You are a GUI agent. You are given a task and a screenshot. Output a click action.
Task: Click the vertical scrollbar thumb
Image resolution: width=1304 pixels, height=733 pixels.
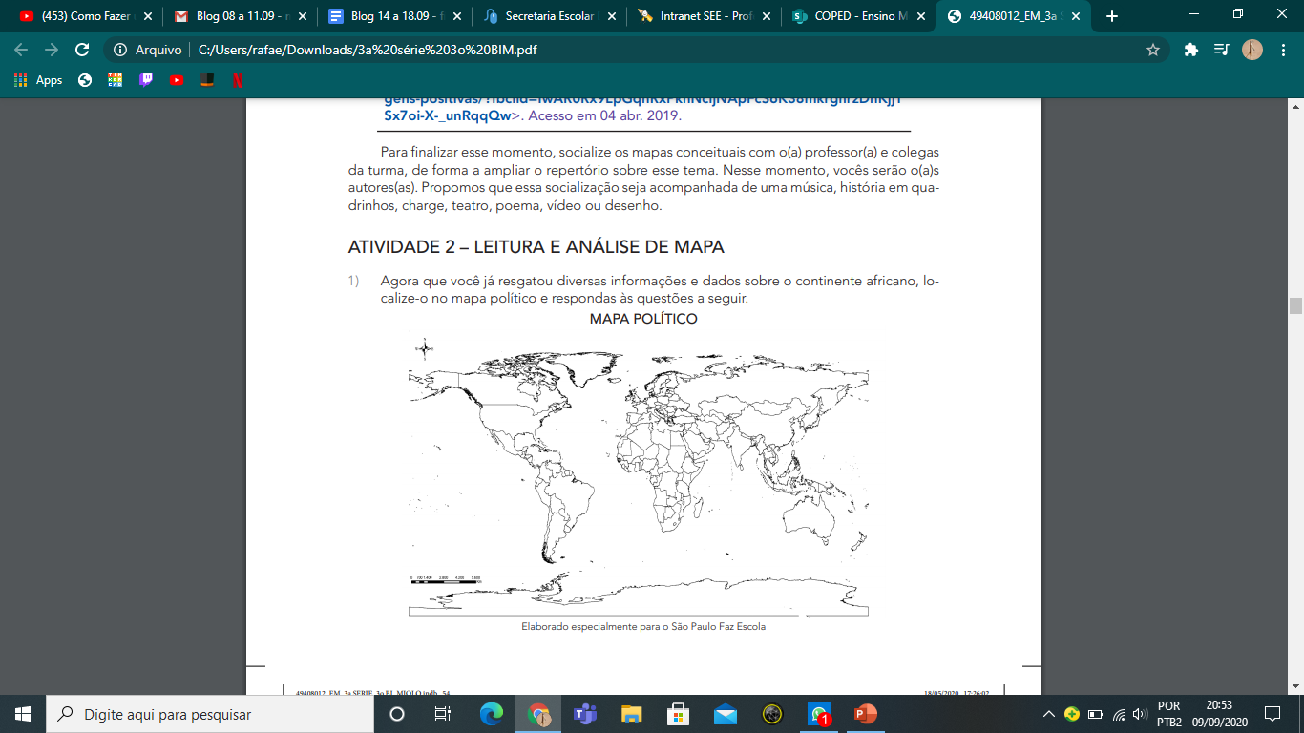1295,305
